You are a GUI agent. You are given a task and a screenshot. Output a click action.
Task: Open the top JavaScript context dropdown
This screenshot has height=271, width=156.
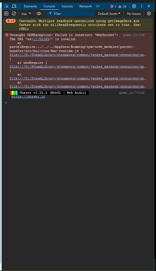point(26,14)
